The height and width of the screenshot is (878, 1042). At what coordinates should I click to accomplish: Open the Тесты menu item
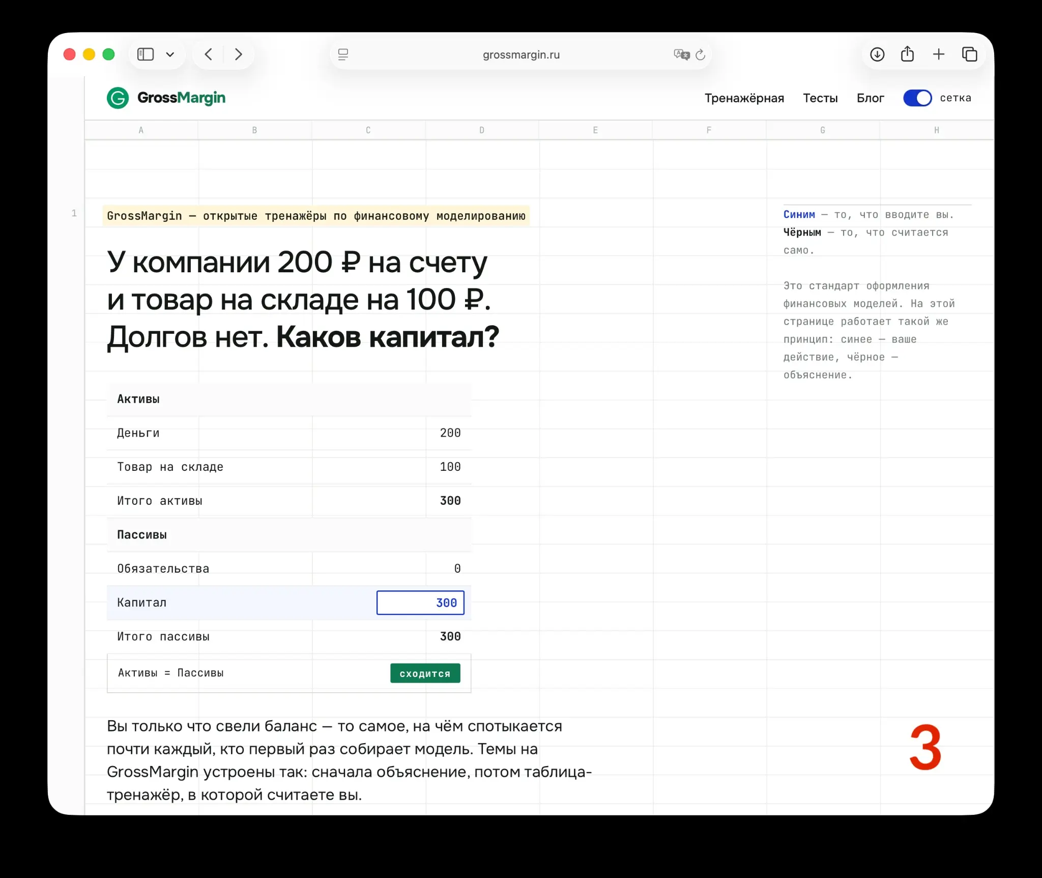[x=820, y=98]
